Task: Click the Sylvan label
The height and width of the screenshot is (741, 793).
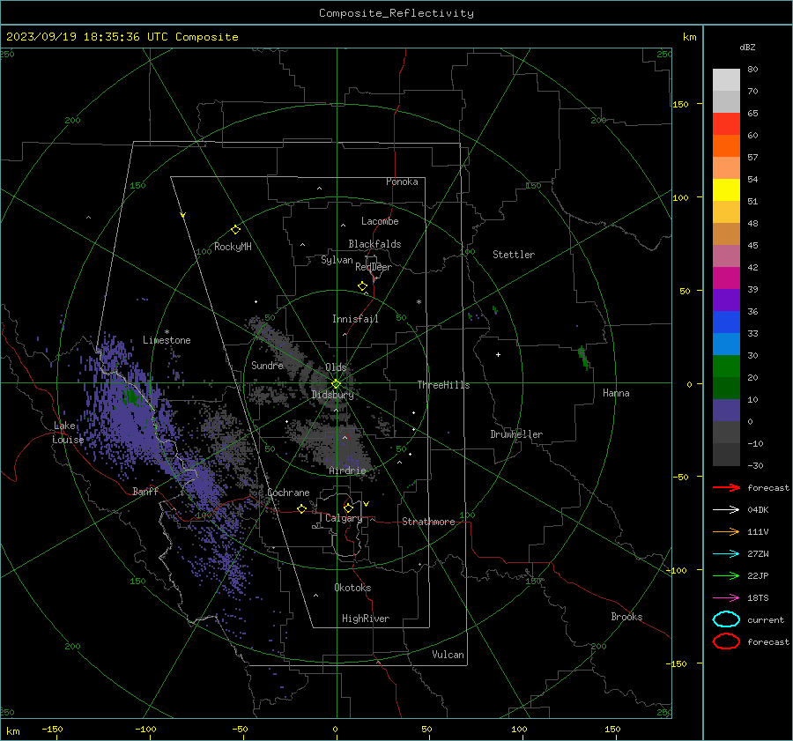Action: (x=337, y=260)
